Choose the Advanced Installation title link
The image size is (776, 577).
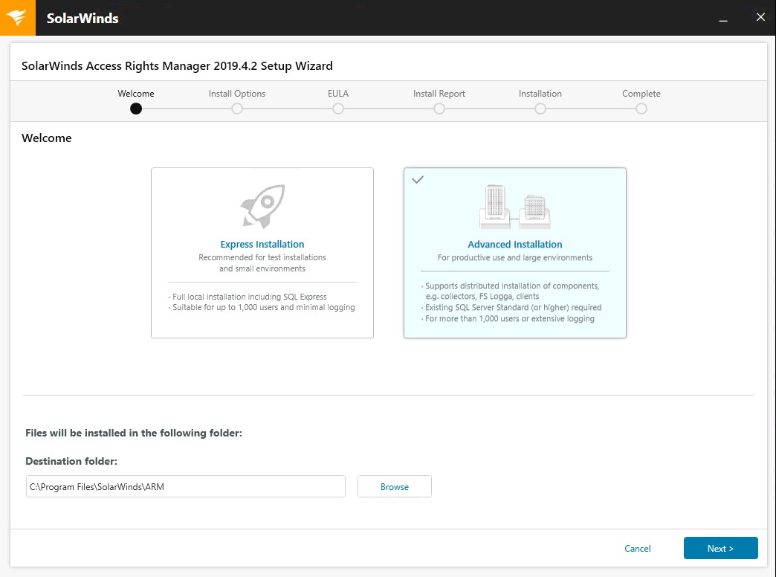point(515,244)
